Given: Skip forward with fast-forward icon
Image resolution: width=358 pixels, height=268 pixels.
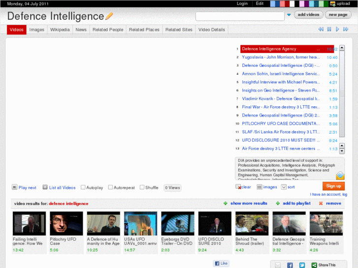Looking at the screenshot, I should 346,29.
